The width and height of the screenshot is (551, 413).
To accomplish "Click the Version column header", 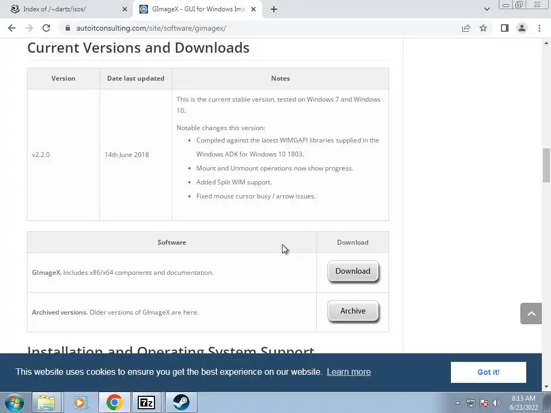I will click(63, 79).
